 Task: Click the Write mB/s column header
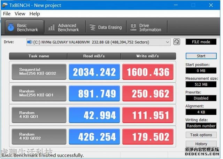coord(148,56)
